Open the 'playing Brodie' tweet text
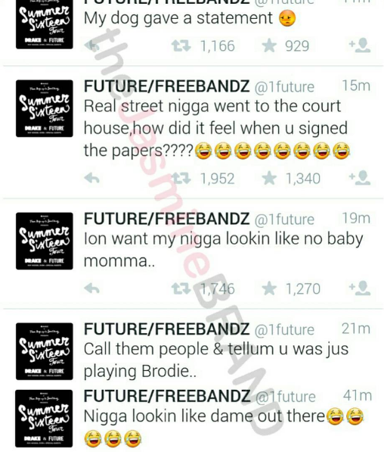This screenshot has height=452, width=384. click(x=216, y=360)
